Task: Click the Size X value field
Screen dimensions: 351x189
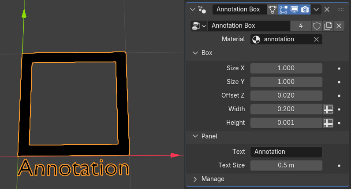Action: coord(286,68)
